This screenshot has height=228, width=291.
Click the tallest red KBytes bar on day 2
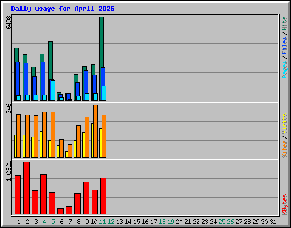[x=26, y=188]
